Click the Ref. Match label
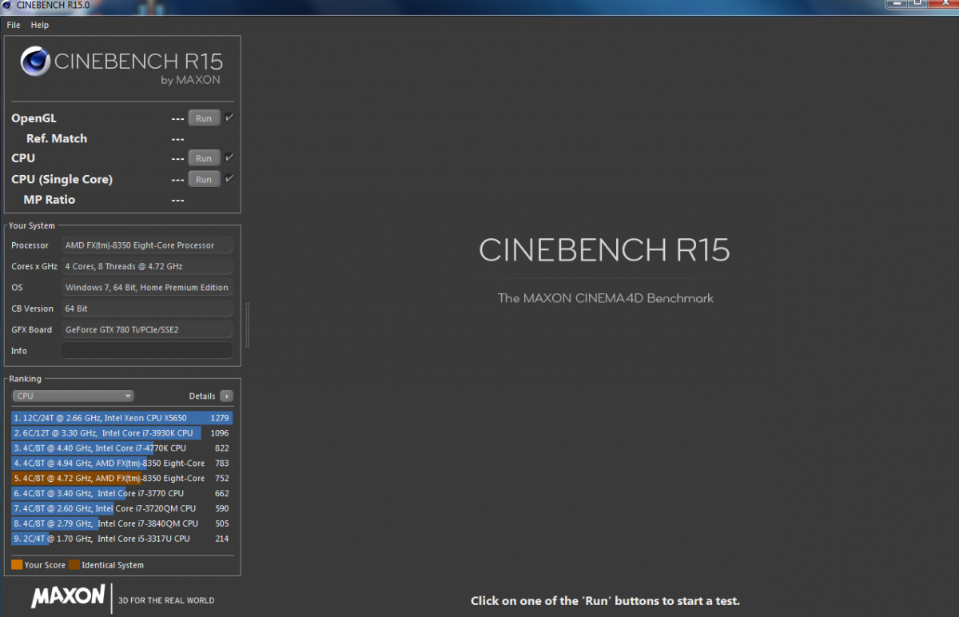This screenshot has width=959, height=617. (x=57, y=138)
